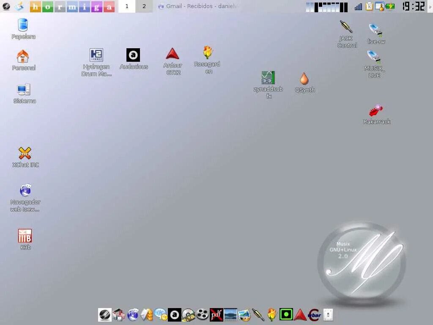Launch XChat IRC

point(25,157)
